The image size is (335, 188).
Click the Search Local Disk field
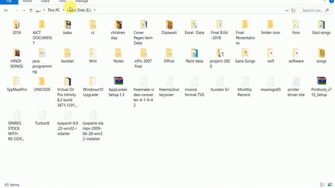(x=316, y=10)
